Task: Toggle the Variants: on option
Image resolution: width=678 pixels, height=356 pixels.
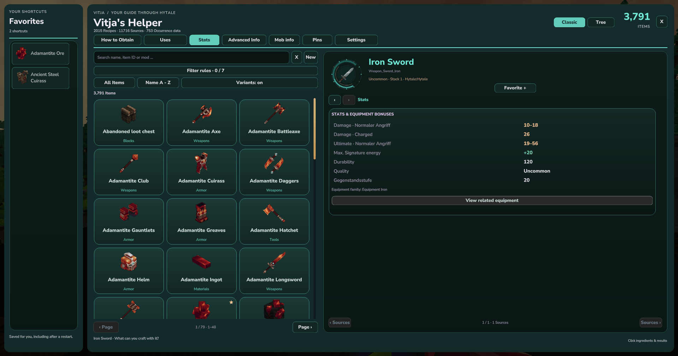Action: click(x=249, y=83)
